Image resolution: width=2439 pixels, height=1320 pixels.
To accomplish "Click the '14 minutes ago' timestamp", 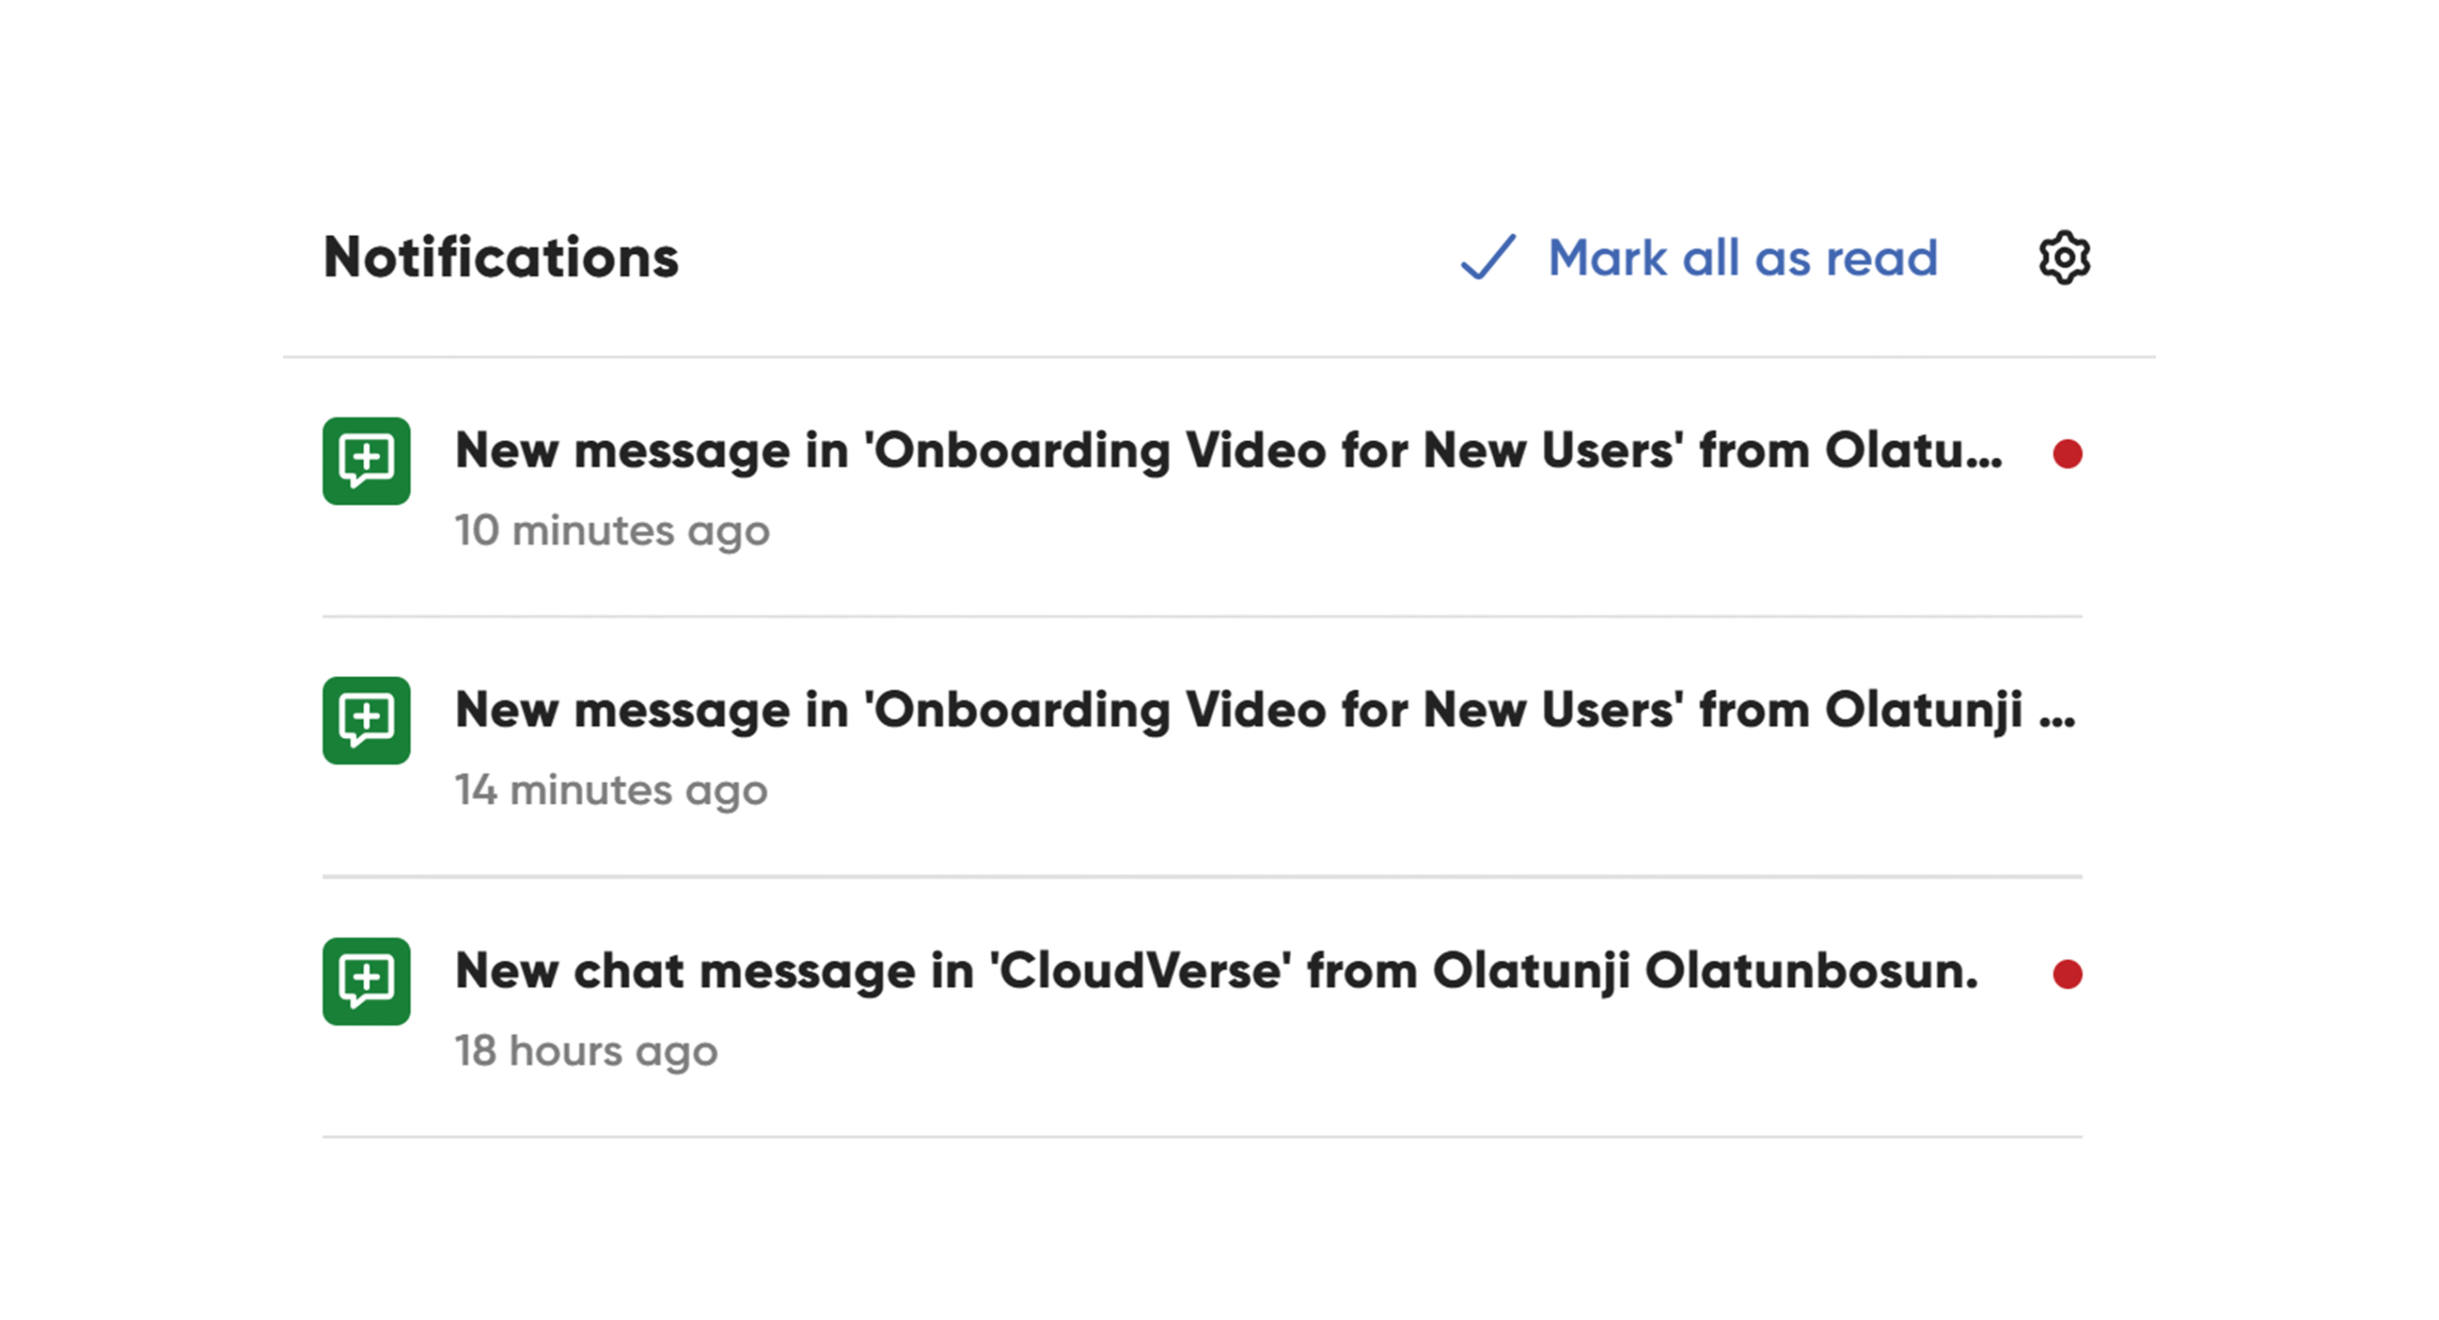I will [611, 790].
